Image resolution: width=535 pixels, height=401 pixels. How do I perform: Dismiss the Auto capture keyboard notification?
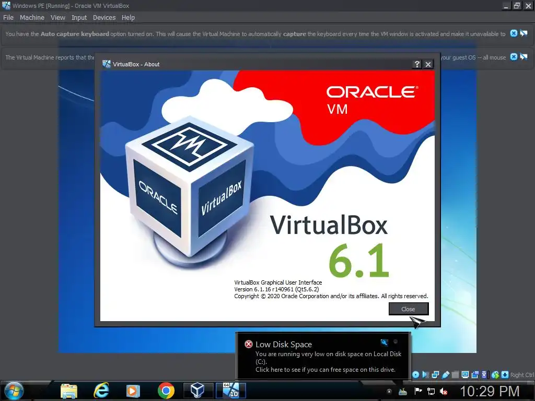[514, 33]
